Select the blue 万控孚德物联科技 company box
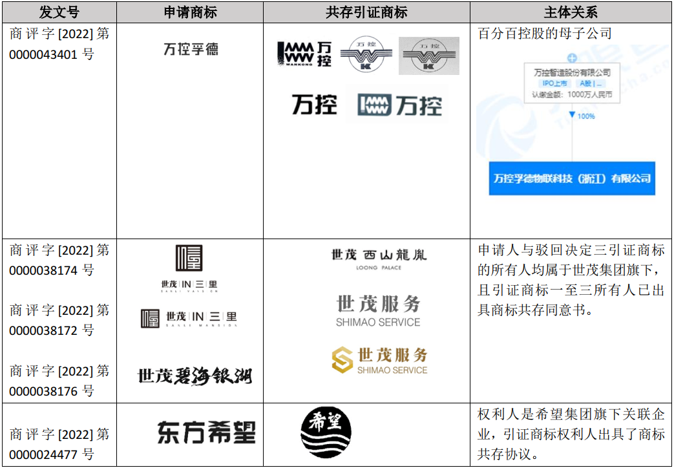The image size is (674, 468). click(572, 178)
